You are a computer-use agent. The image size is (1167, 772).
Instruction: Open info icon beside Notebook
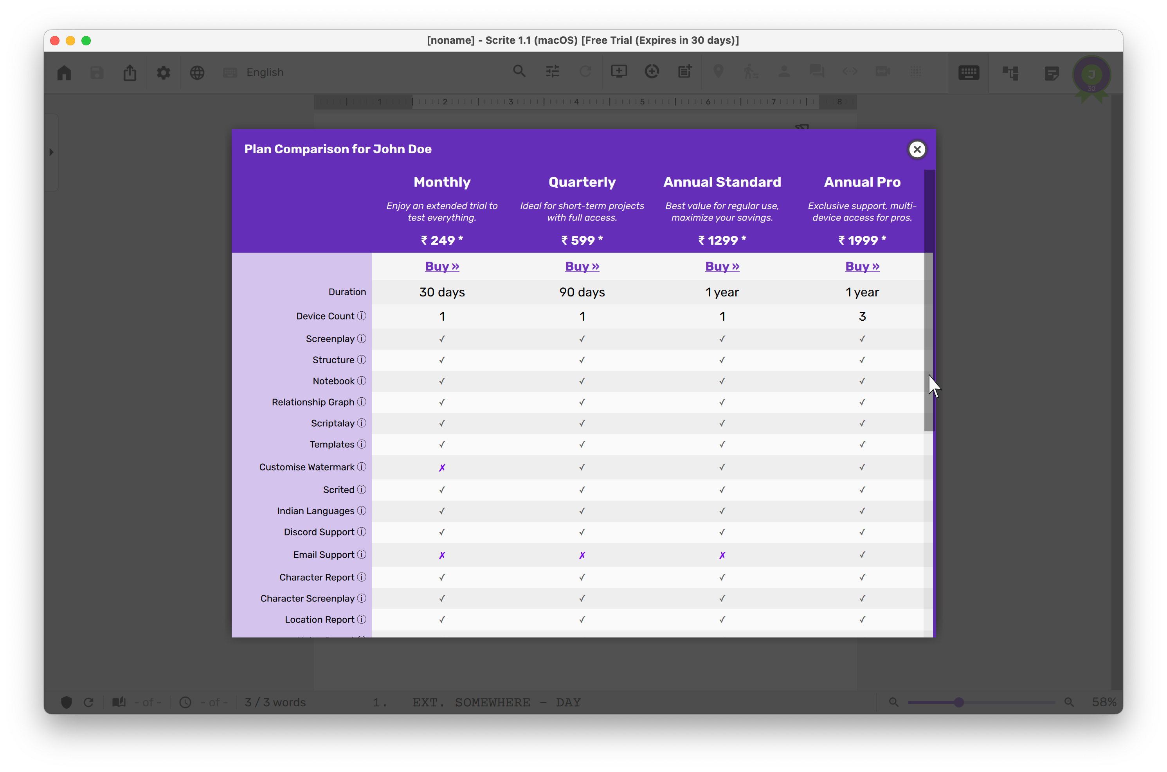tap(362, 381)
